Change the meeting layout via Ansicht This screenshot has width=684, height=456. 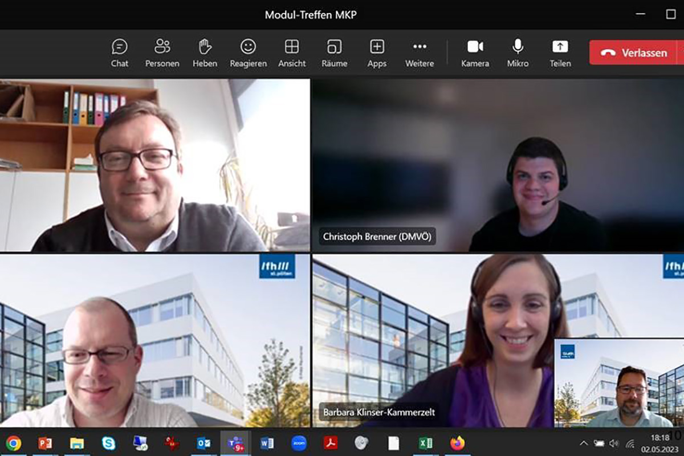[x=292, y=53]
